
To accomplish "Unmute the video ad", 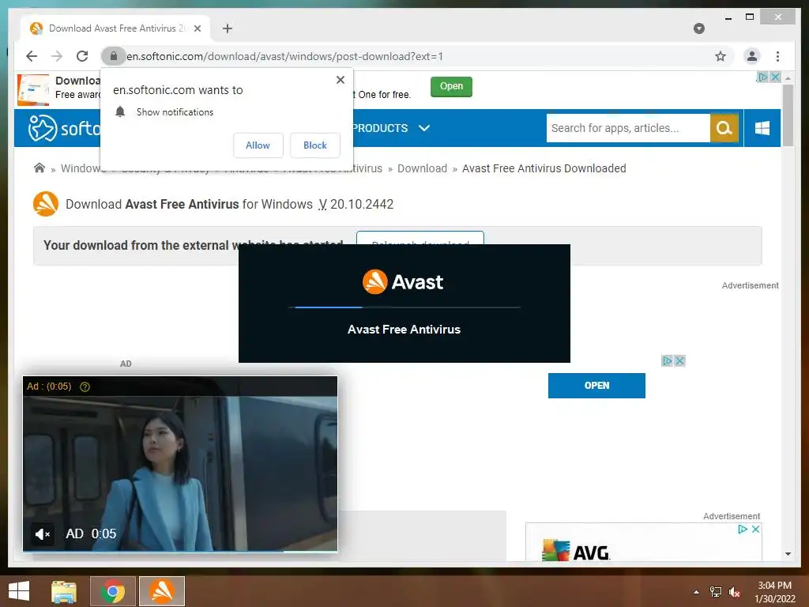I will point(43,533).
